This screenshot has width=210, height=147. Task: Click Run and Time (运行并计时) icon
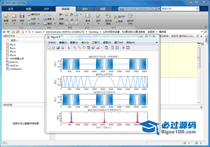coord(130,16)
